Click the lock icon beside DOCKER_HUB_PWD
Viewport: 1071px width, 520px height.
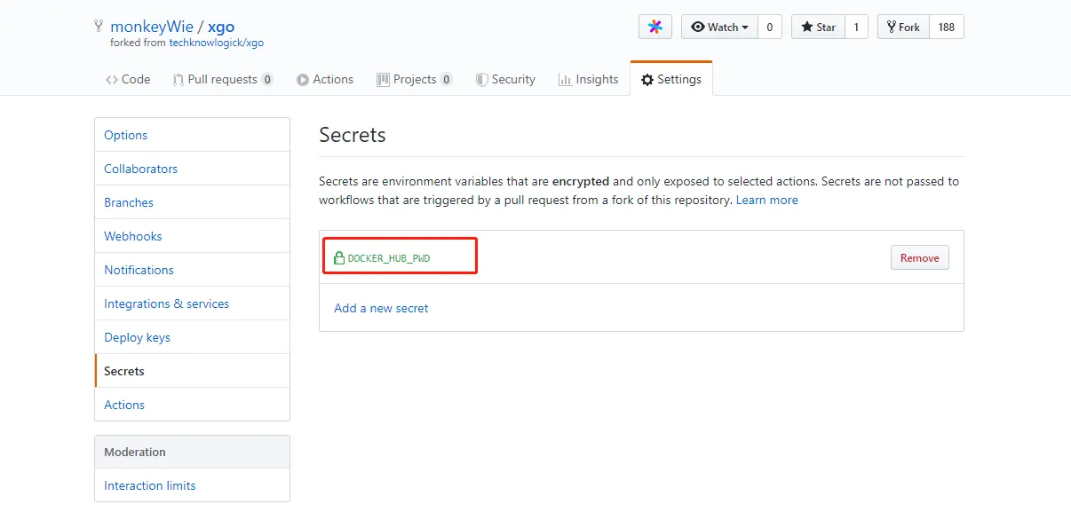tap(338, 258)
